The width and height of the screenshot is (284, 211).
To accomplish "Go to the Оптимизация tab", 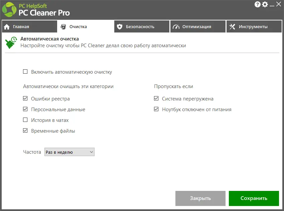I will click(x=198, y=26).
